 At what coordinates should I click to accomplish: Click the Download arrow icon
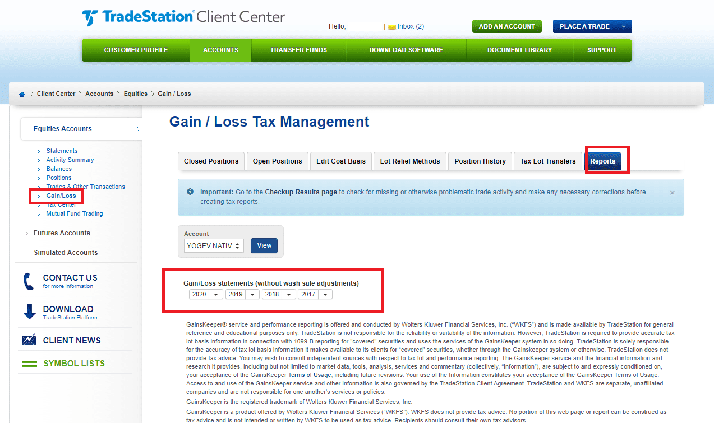point(30,312)
